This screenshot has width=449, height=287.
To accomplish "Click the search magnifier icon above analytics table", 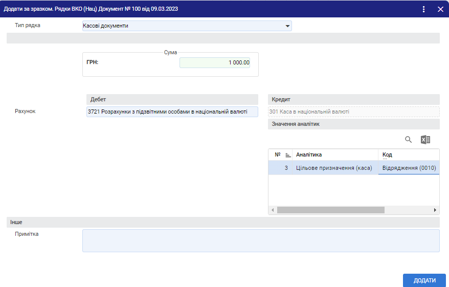I will pos(408,140).
